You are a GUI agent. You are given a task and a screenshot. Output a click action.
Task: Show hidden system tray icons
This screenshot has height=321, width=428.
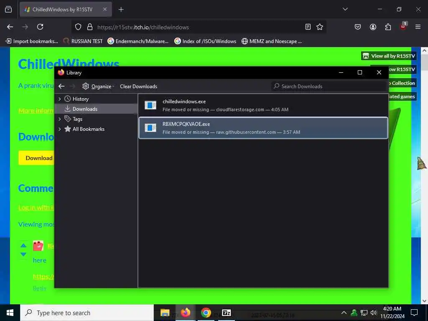tap(344, 313)
